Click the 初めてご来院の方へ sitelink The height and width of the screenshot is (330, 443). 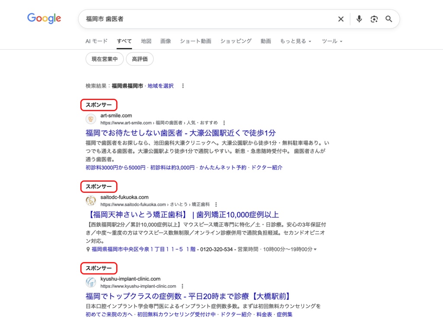tap(109, 314)
